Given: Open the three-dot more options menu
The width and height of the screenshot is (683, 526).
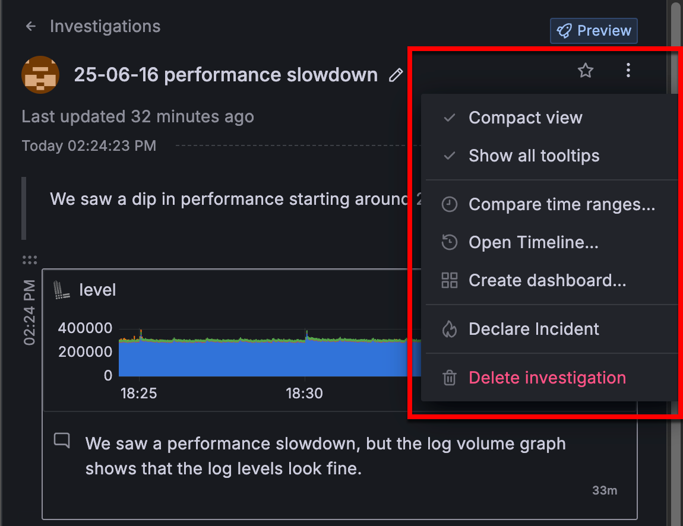Looking at the screenshot, I should pyautogui.click(x=628, y=71).
